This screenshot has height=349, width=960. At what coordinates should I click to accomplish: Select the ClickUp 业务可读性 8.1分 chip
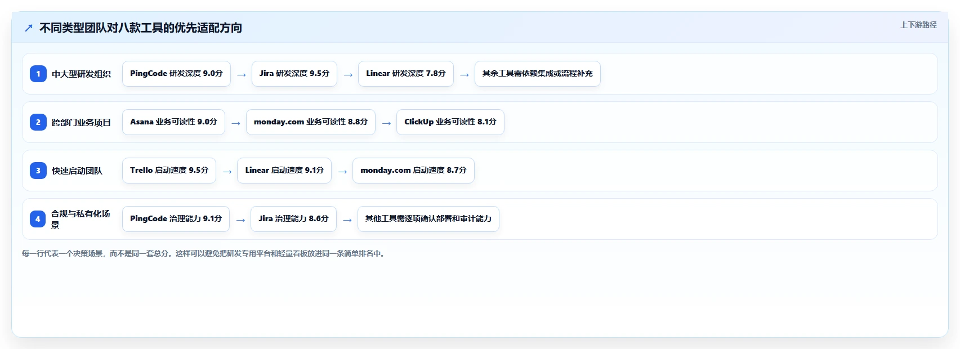pyautogui.click(x=450, y=122)
